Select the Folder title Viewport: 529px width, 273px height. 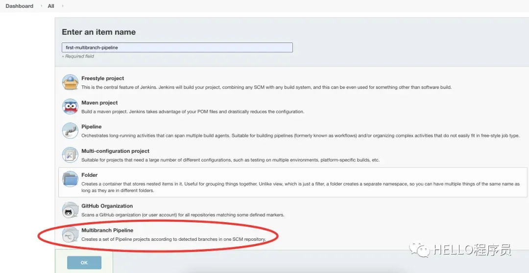[90, 175]
